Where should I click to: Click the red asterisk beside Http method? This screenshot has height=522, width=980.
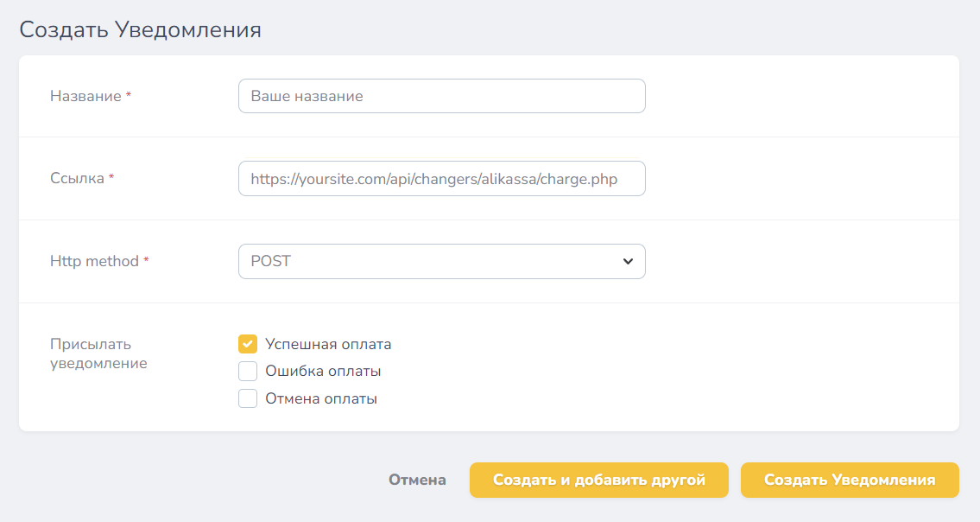(x=146, y=261)
